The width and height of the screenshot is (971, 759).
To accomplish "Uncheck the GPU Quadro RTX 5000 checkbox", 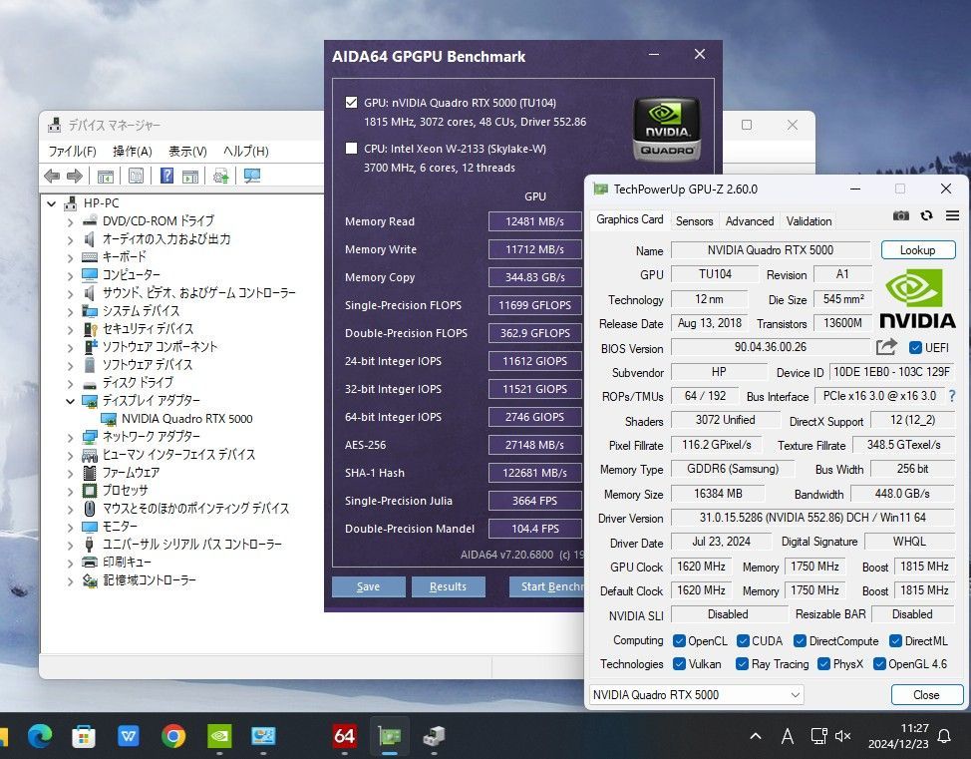I will coord(351,103).
